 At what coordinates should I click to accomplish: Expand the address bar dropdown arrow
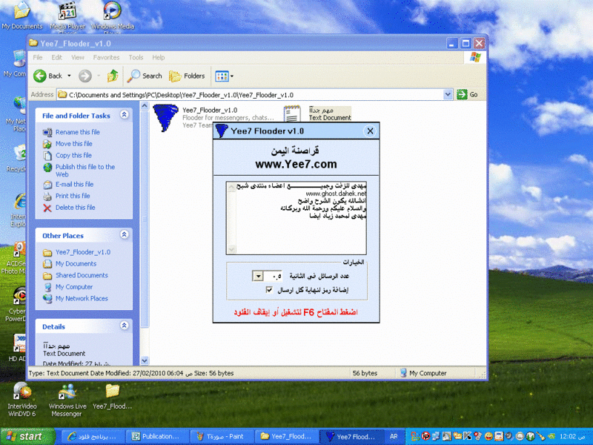click(448, 95)
